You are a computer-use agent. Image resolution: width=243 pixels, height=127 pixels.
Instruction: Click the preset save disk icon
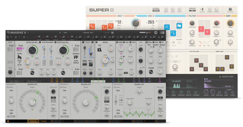(112, 33)
